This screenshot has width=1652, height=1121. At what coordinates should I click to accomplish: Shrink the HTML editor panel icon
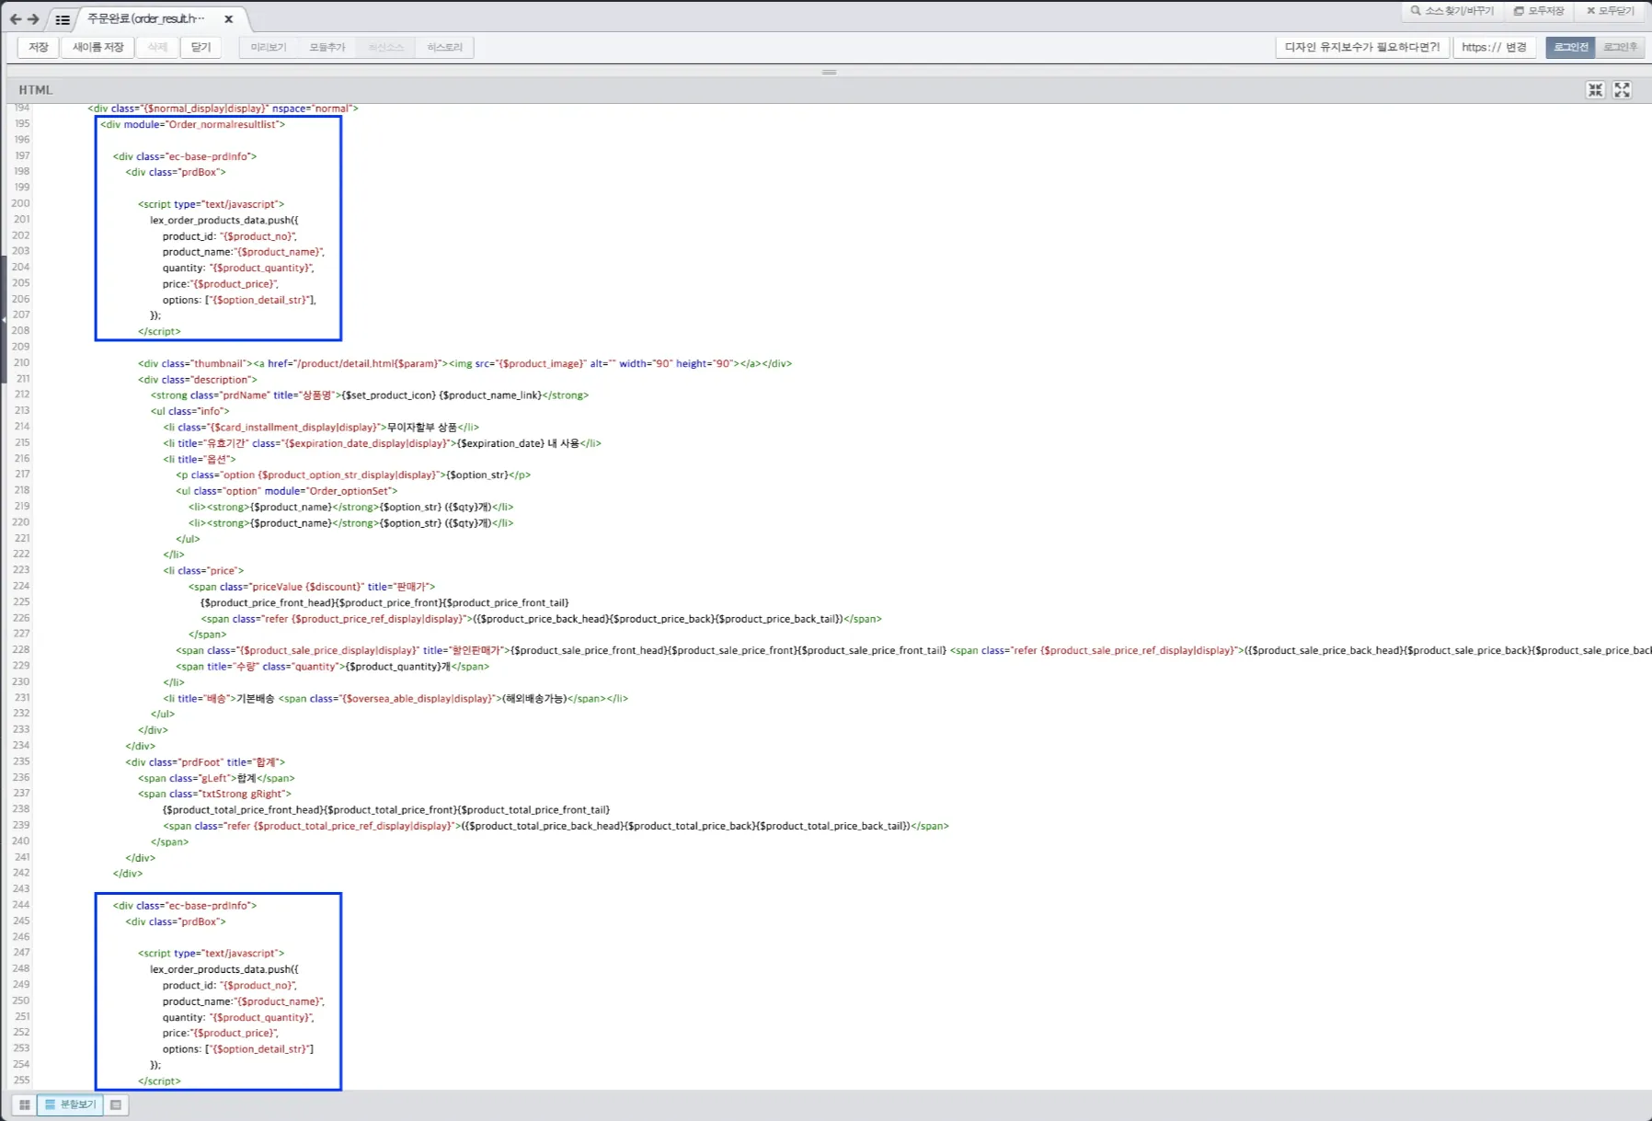[1595, 89]
